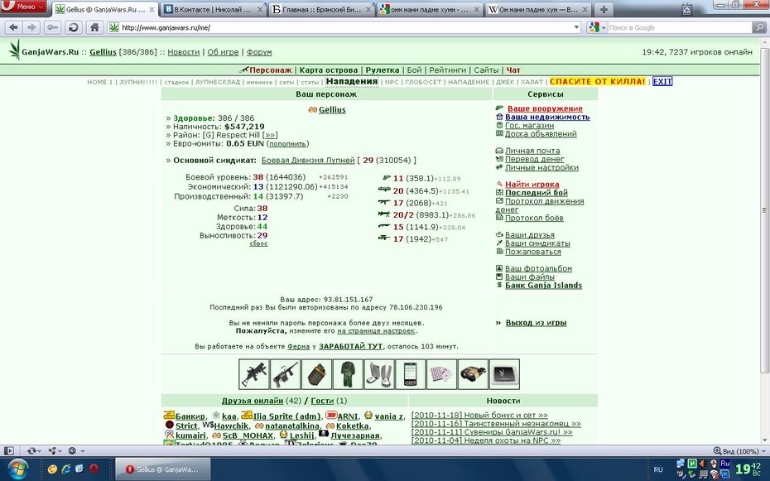
Task: Click the key/wand password button in toolbar
Action: pos(52,27)
